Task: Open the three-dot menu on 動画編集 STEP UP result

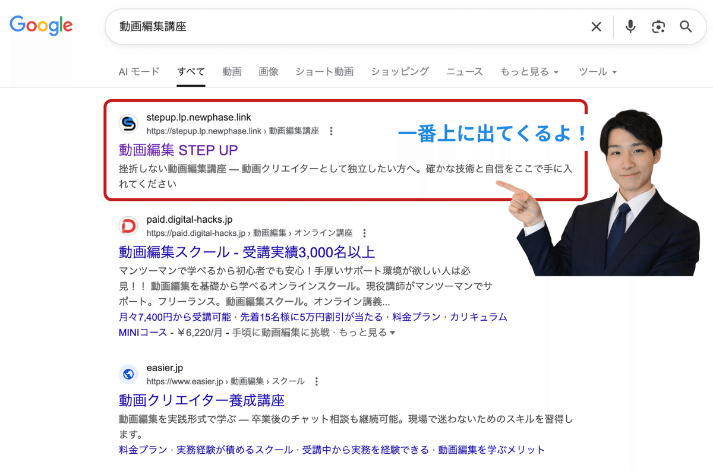Action: tap(331, 131)
